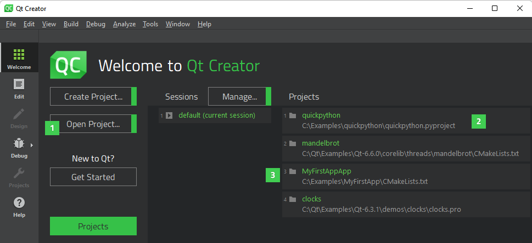Open Help mode question mark icon
This screenshot has width=532, height=243.
tap(19, 203)
